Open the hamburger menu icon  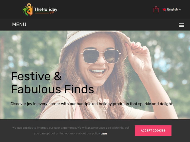[181, 25]
